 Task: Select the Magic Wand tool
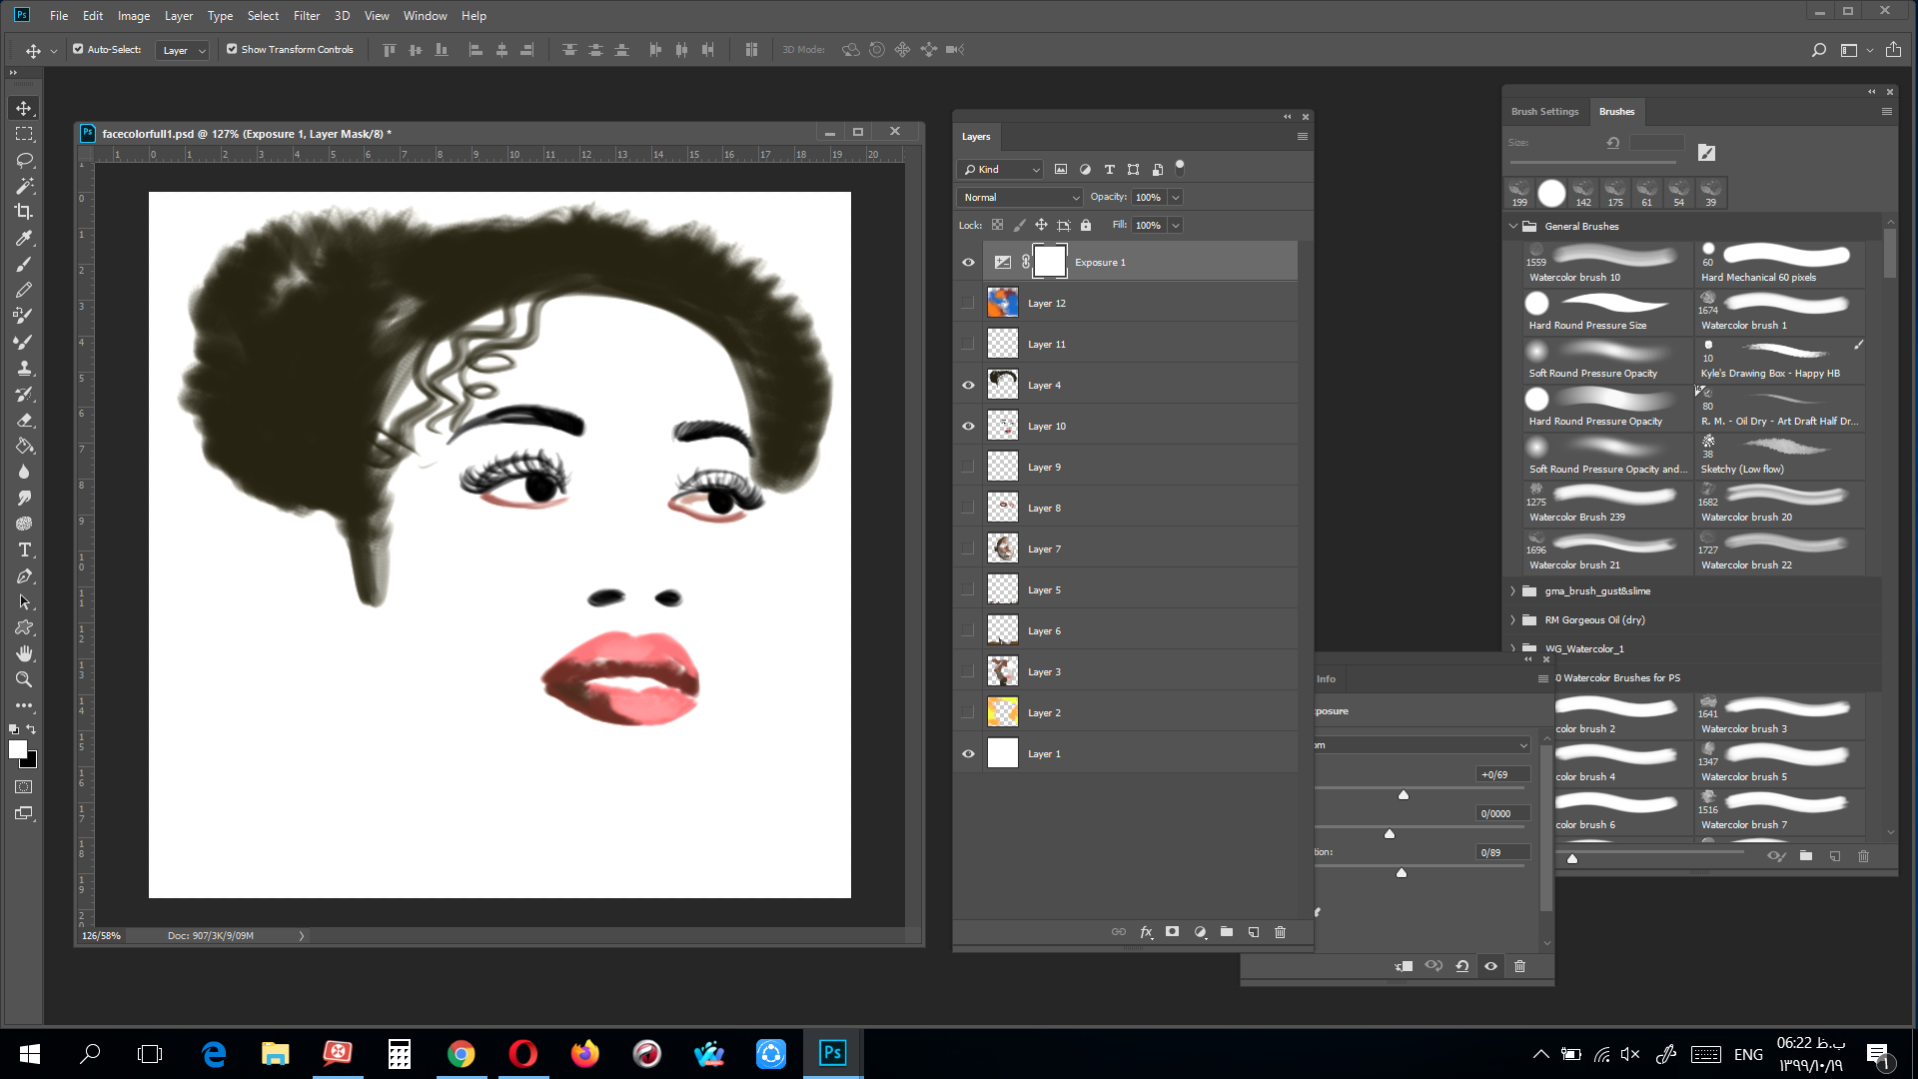[x=24, y=186]
